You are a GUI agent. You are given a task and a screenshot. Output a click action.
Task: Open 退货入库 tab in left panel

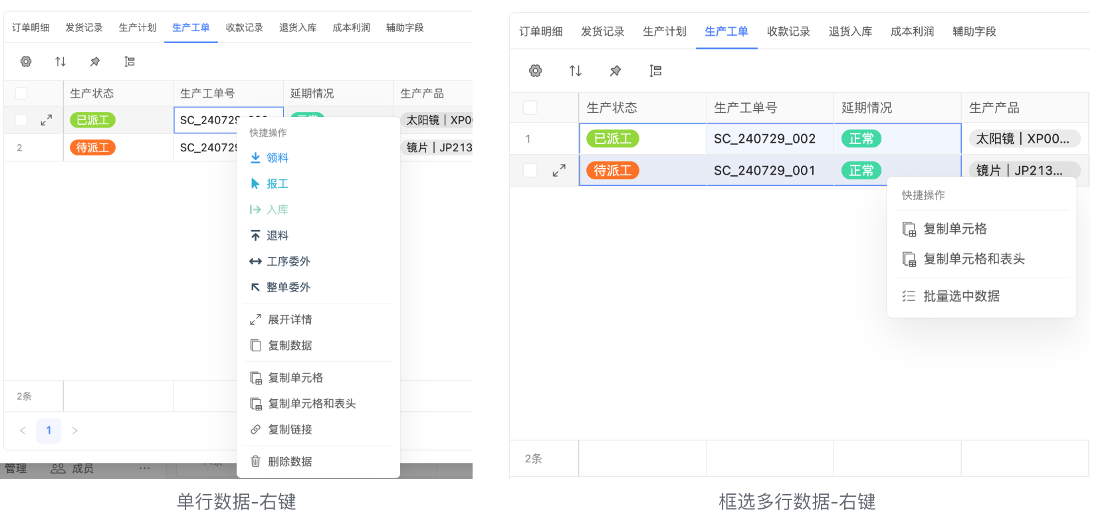(298, 28)
